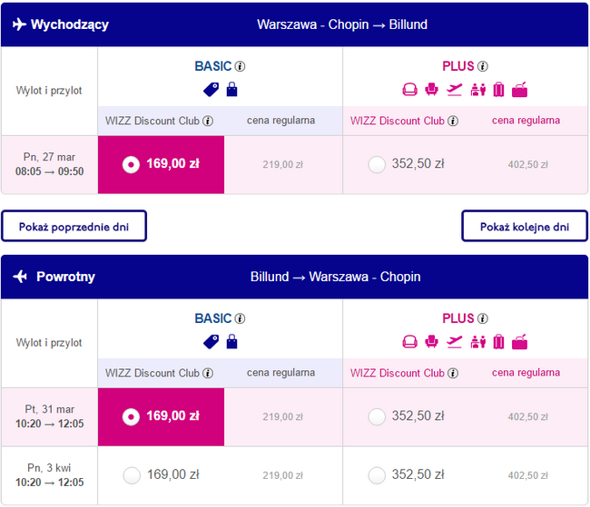
Task: Click info icon beside return BASIC WIZZ Discount Club
Action: coord(208,373)
